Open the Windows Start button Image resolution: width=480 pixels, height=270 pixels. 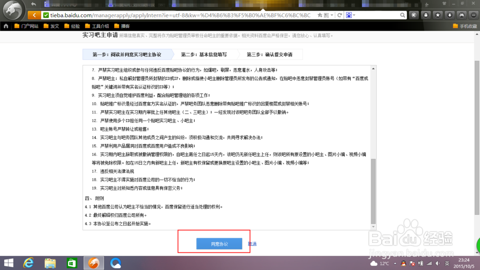click(9, 263)
